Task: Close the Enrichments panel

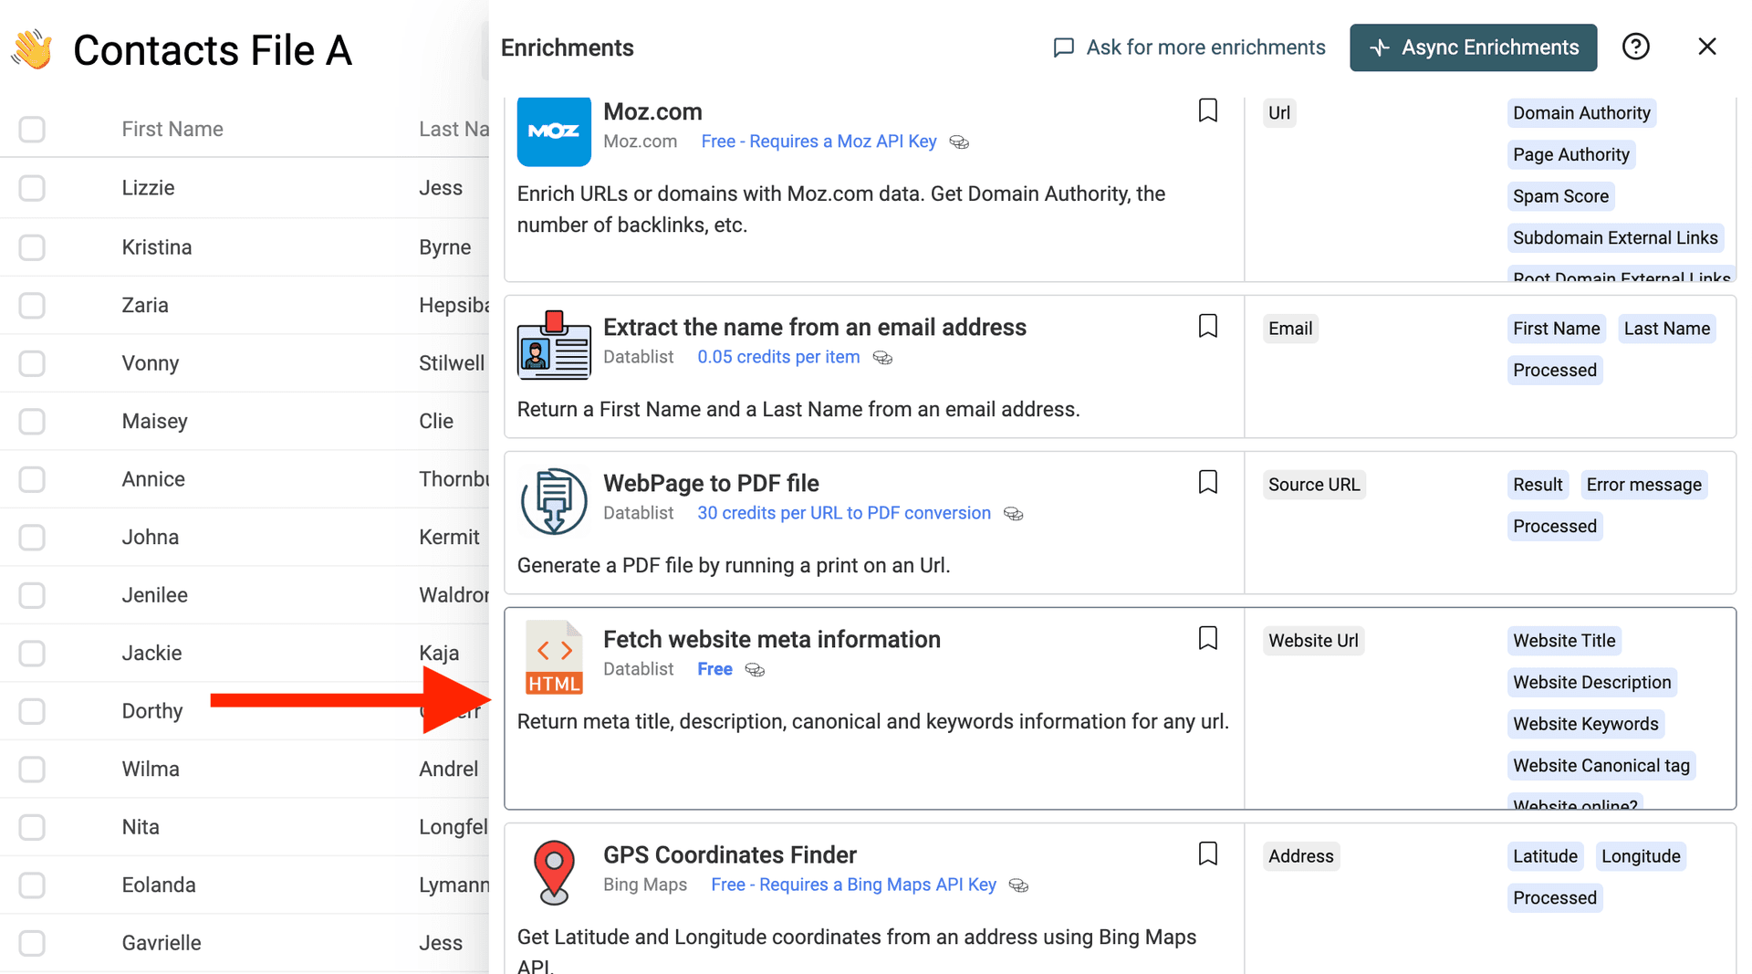Action: click(x=1706, y=47)
